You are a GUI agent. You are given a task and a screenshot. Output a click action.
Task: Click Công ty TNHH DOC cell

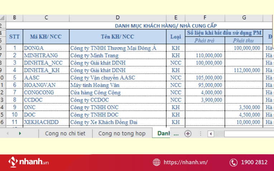(117, 114)
